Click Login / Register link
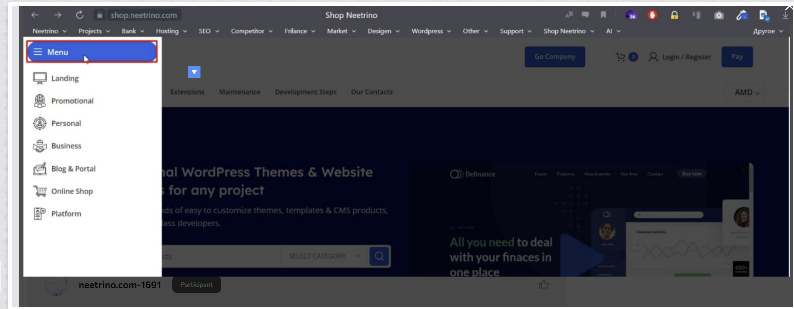This screenshot has width=794, height=309. (x=680, y=57)
